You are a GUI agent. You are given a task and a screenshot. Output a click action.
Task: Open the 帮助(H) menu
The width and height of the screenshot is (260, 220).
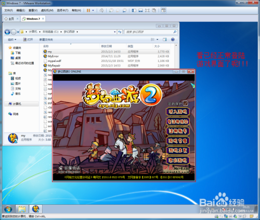[x=76, y=10]
